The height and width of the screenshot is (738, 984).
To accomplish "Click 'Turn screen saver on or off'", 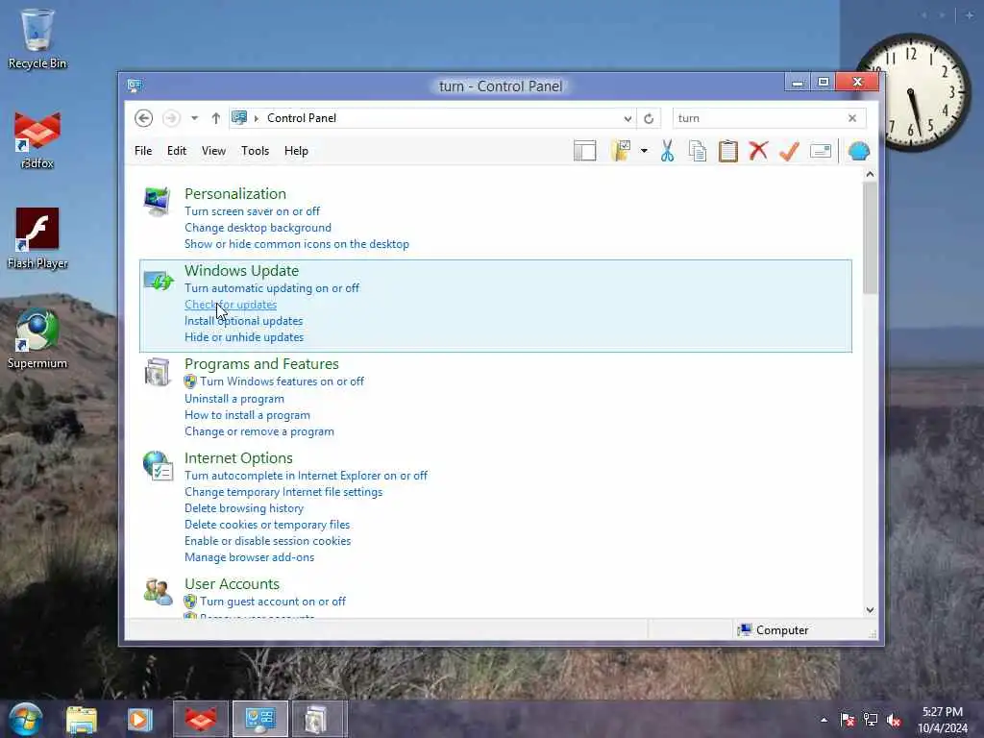I will (x=253, y=211).
